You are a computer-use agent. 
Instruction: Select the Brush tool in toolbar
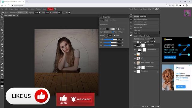(2, 40)
